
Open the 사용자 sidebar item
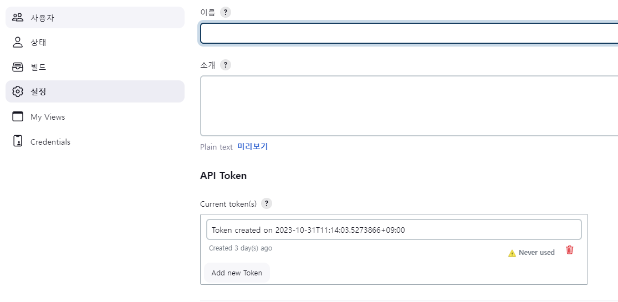click(95, 17)
